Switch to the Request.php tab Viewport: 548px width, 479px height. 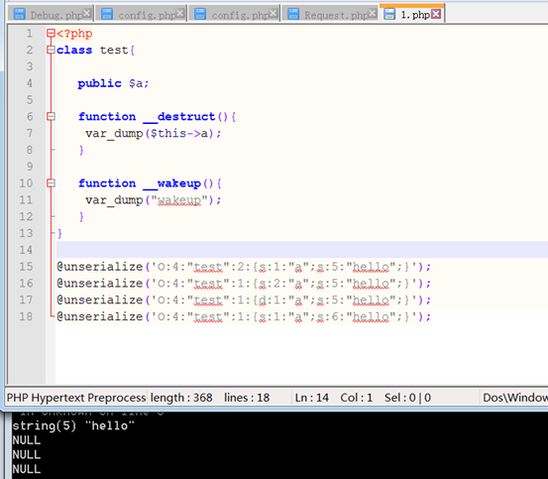click(x=330, y=14)
